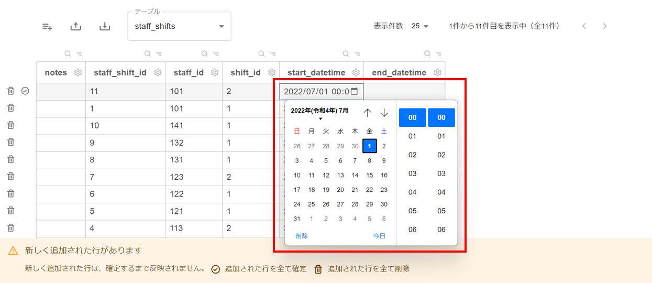Viewport: 652px width, 283px height.
Task: Click staff_id cell 132
Action: 194,143
